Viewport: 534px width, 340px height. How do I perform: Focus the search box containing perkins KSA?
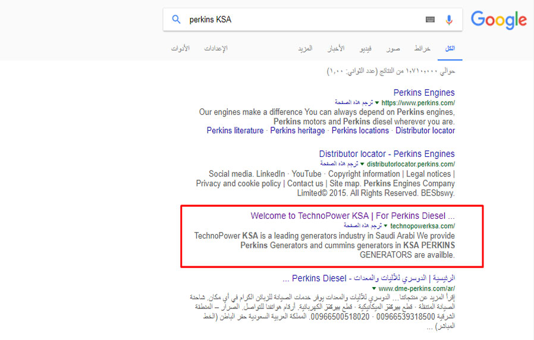(x=313, y=20)
